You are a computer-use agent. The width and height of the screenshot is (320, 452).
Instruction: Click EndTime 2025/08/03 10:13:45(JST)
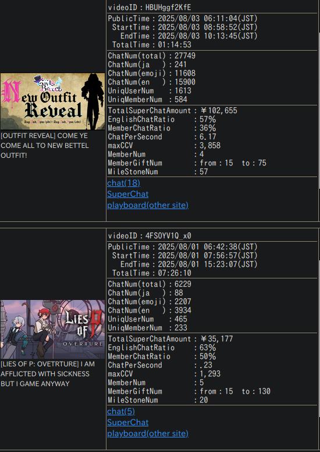207,36
